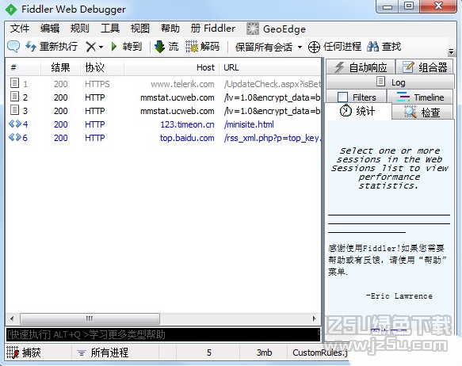The image size is (462, 366).
Task: Select session 6 HTML arrows icon
Action: click(15, 138)
